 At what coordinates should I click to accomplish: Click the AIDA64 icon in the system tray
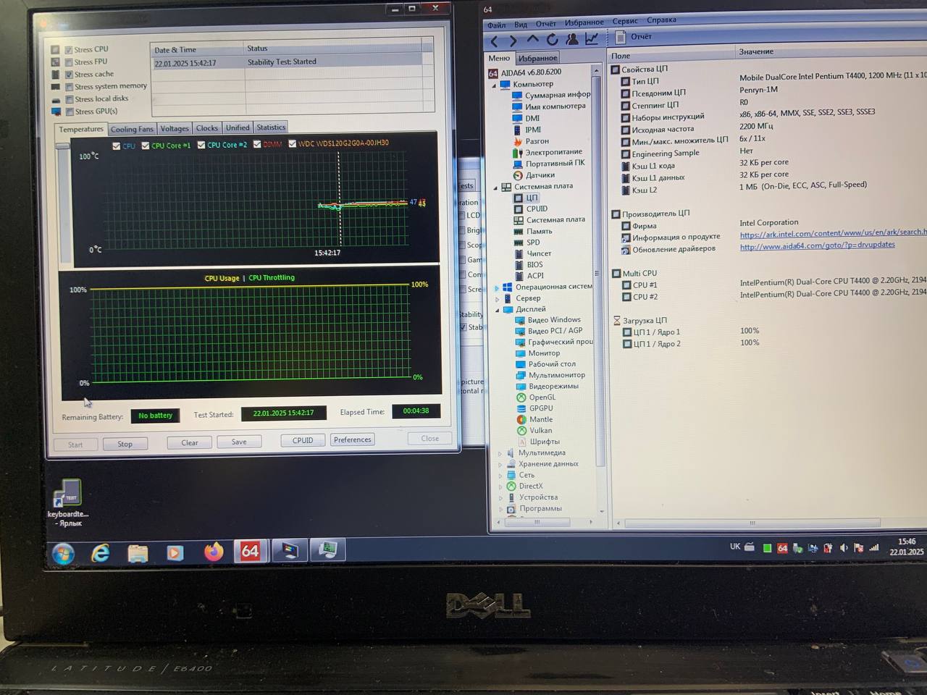point(782,548)
